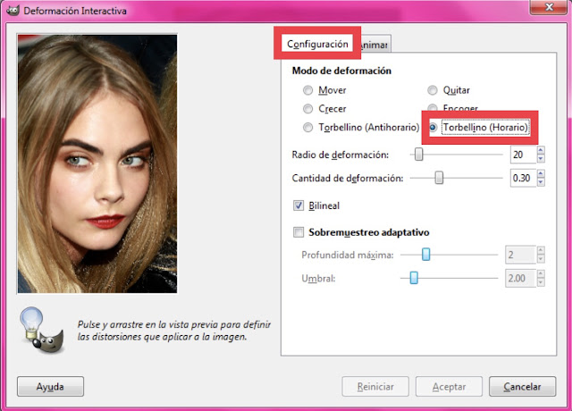Click the Umbral value field
This screenshot has width=572, height=411.
coord(520,278)
